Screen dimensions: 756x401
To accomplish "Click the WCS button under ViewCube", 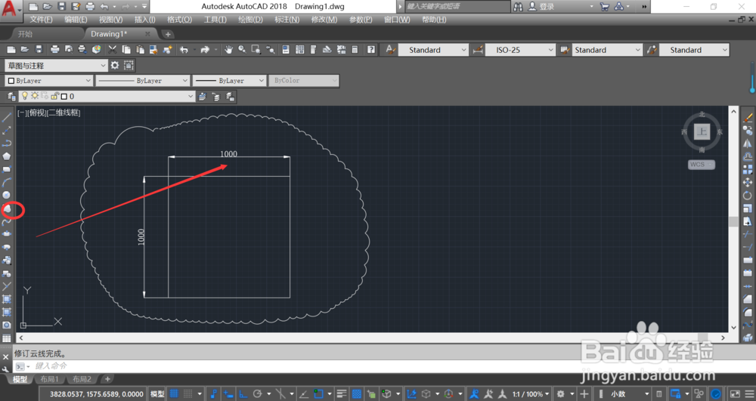I will [x=701, y=164].
